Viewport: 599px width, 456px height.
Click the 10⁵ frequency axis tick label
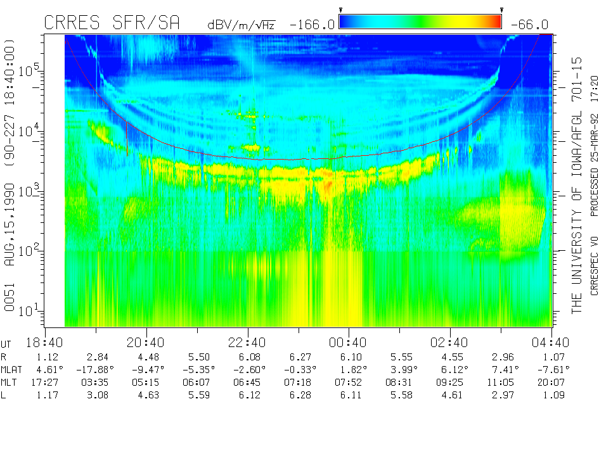point(27,70)
